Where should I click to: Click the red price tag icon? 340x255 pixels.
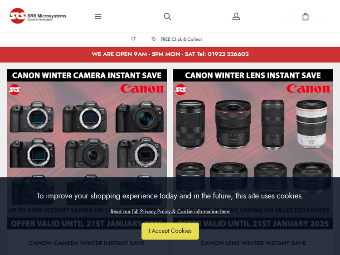click(x=154, y=39)
